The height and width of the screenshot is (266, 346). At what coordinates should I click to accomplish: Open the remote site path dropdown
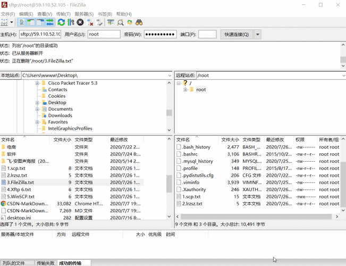point(343,76)
